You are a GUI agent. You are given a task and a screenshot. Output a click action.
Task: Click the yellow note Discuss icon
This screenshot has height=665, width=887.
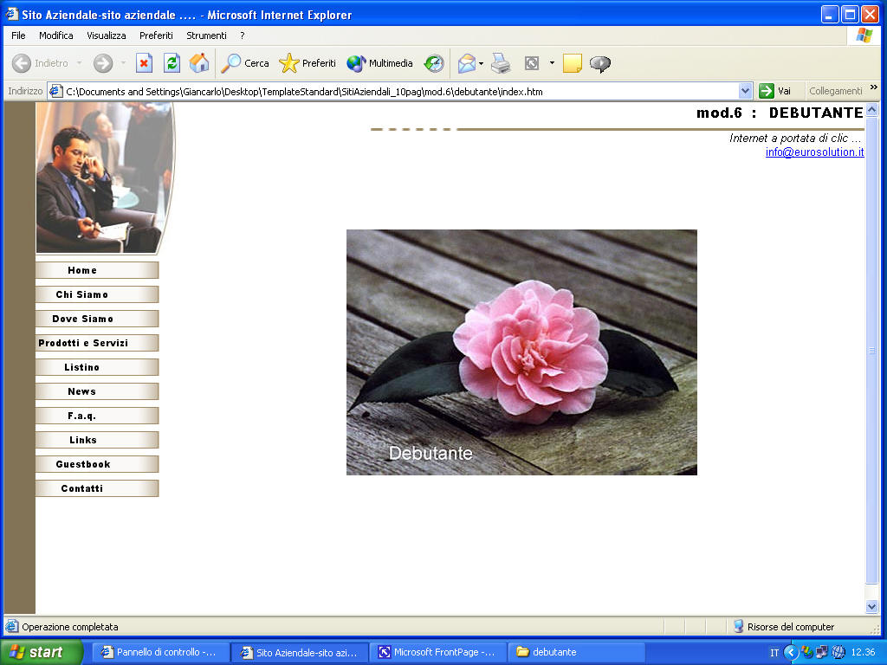(x=573, y=63)
